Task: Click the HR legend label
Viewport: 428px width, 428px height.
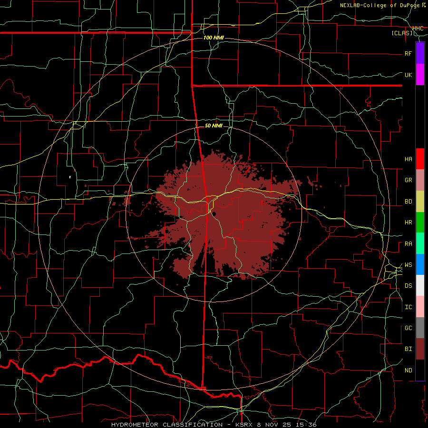Action: click(408, 223)
